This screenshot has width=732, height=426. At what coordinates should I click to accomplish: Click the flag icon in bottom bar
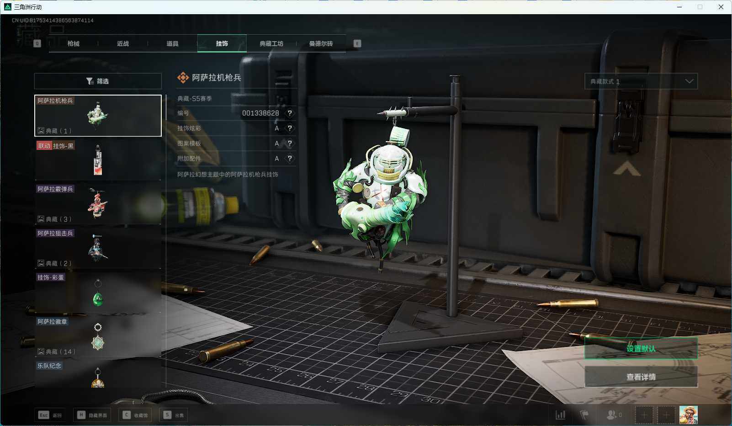pos(584,415)
